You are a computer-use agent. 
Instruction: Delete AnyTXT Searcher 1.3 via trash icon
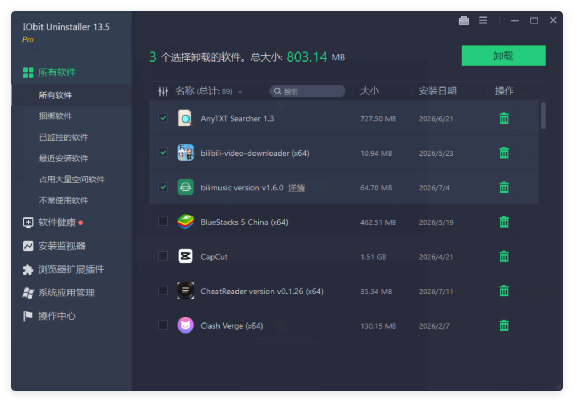coord(504,118)
